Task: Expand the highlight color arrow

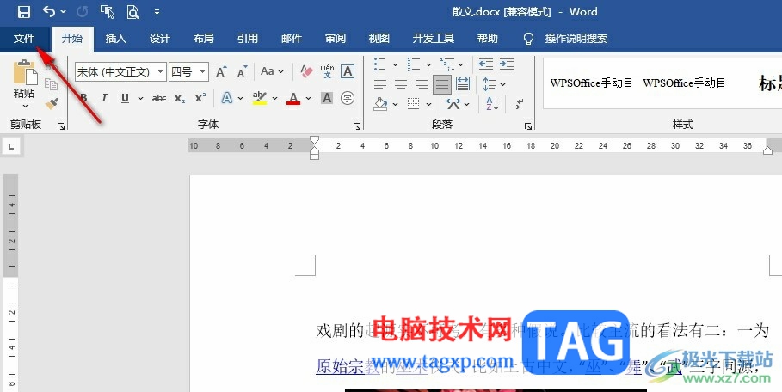Action: pos(274,98)
